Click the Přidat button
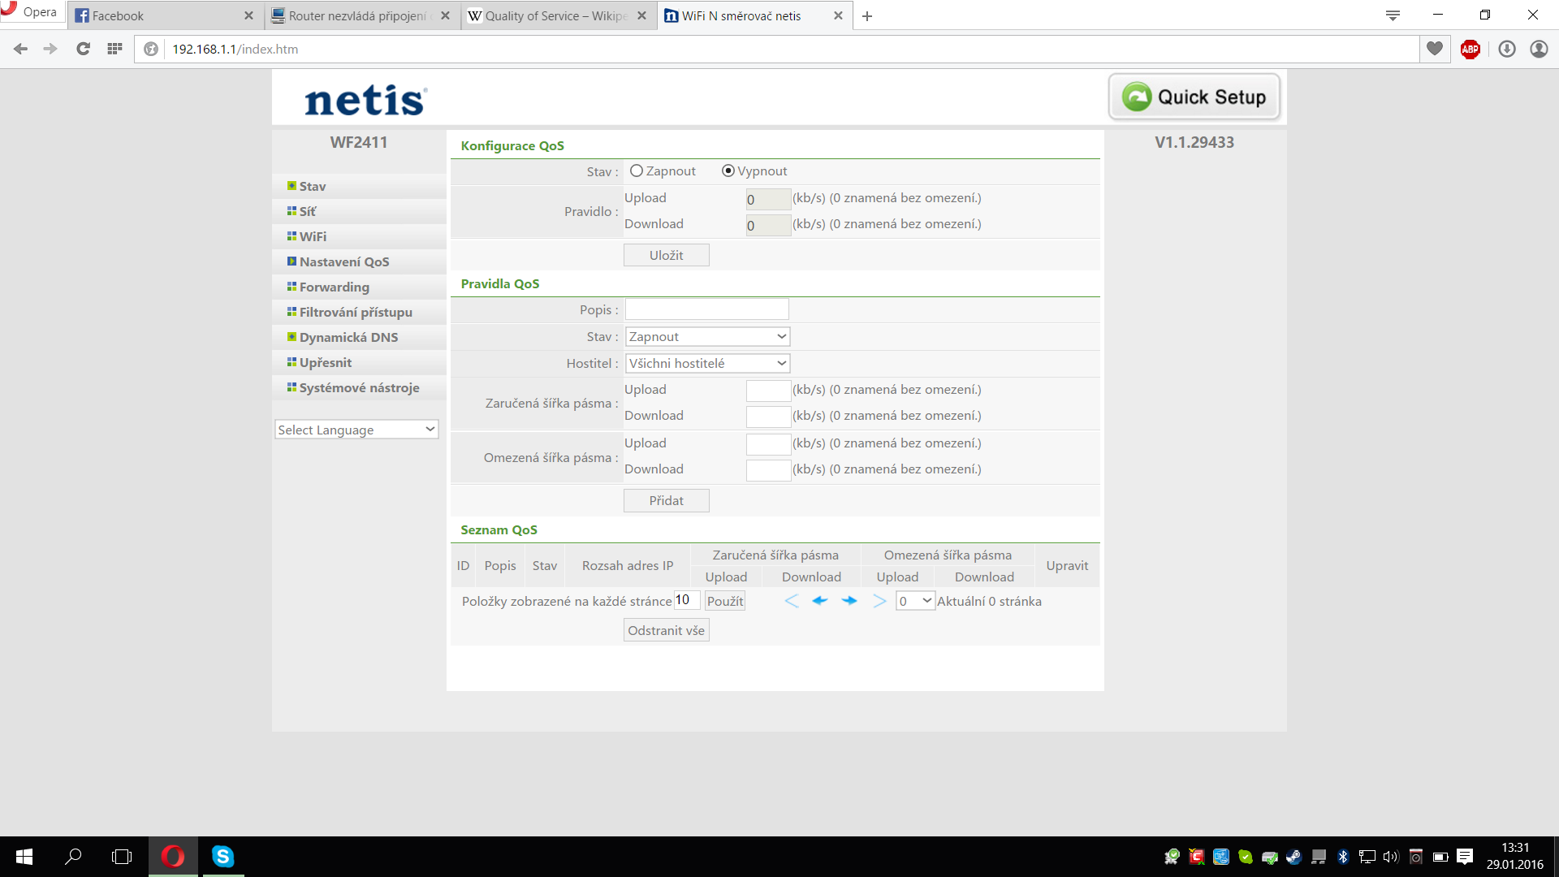 666,500
